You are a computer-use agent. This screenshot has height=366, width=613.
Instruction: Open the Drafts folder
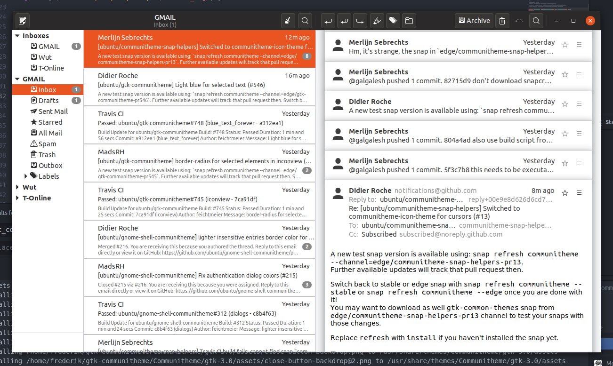coord(48,101)
